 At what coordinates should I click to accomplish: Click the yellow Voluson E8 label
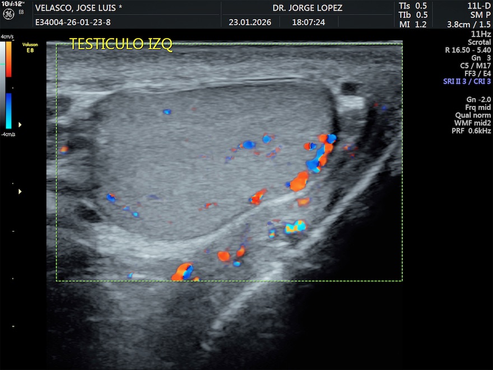(x=30, y=47)
